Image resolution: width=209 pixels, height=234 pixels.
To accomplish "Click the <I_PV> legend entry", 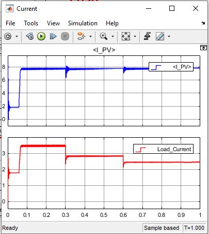I will point(171,67).
